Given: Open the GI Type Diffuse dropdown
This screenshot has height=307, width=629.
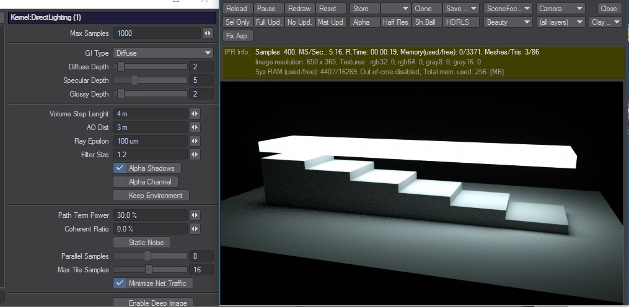Looking at the screenshot, I should 163,53.
